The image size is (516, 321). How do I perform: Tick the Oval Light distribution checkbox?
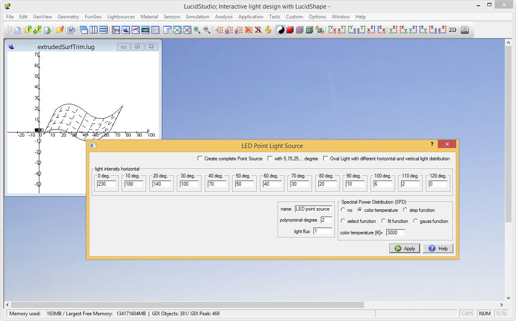(x=326, y=158)
